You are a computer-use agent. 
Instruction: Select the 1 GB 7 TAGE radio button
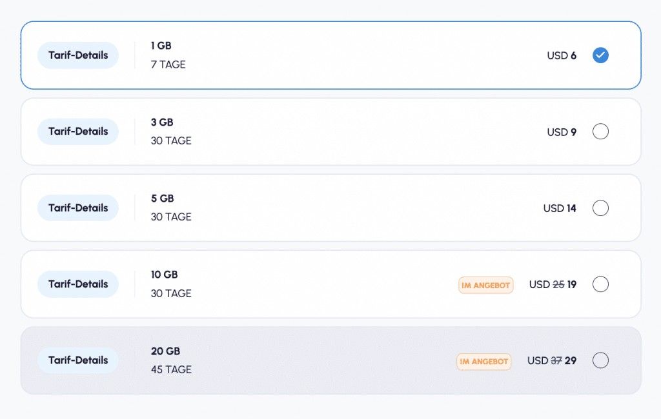pyautogui.click(x=600, y=55)
